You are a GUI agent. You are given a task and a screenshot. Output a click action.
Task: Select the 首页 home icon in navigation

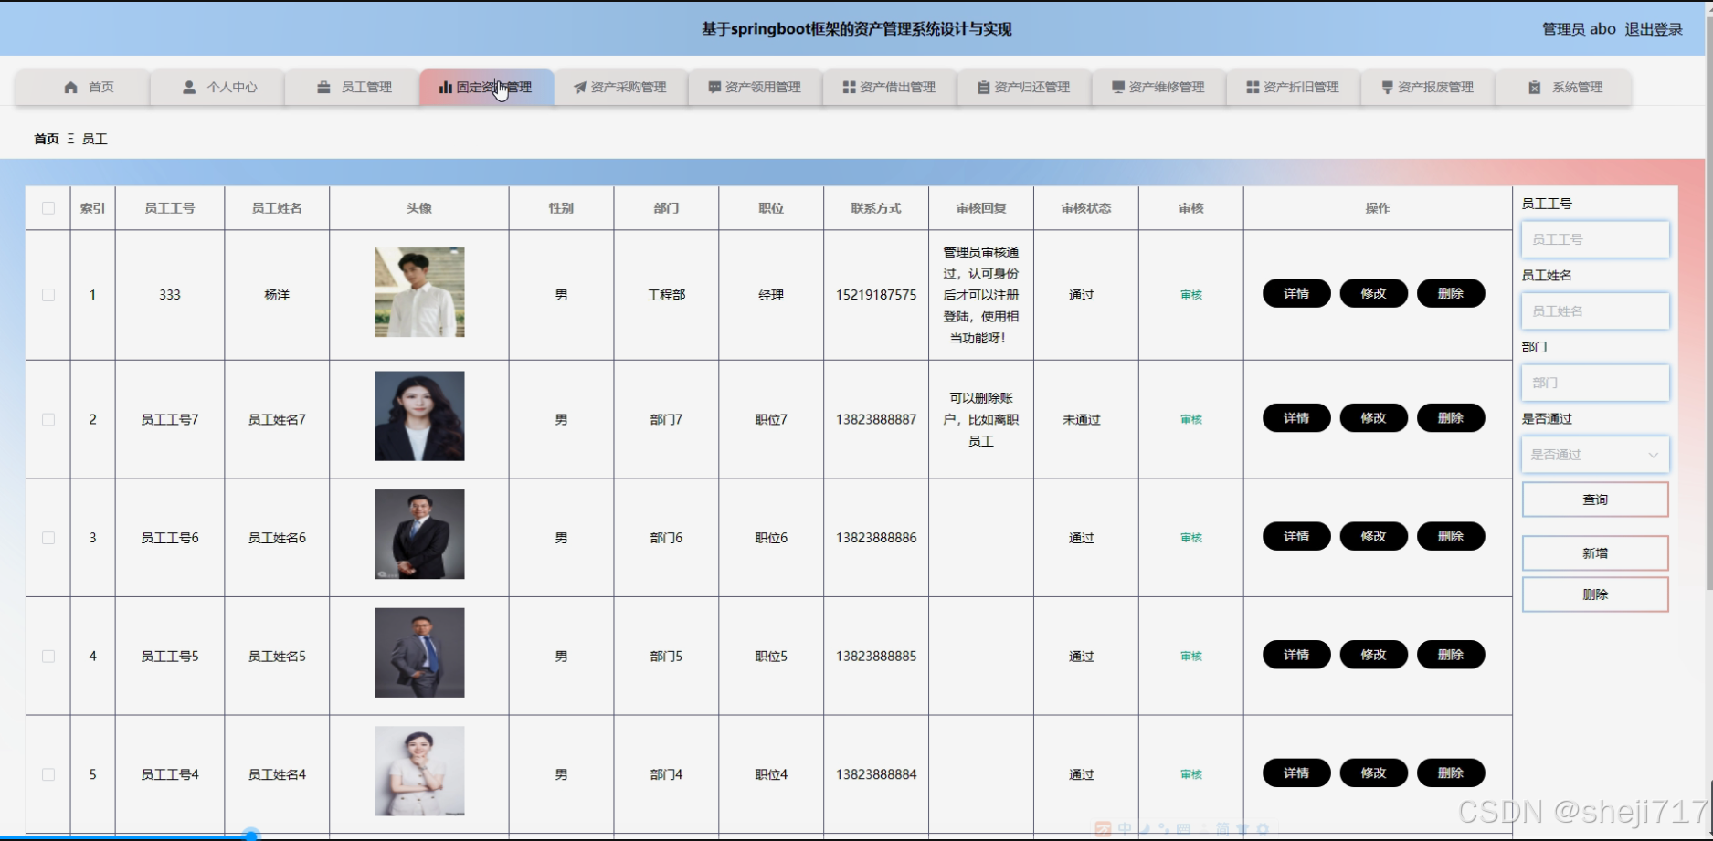coord(71,87)
